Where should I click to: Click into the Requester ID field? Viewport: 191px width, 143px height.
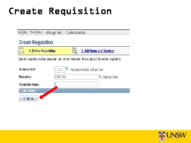pyautogui.click(x=76, y=77)
